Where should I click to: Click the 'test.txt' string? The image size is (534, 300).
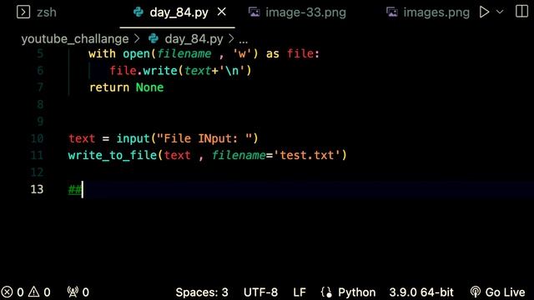[x=307, y=156]
